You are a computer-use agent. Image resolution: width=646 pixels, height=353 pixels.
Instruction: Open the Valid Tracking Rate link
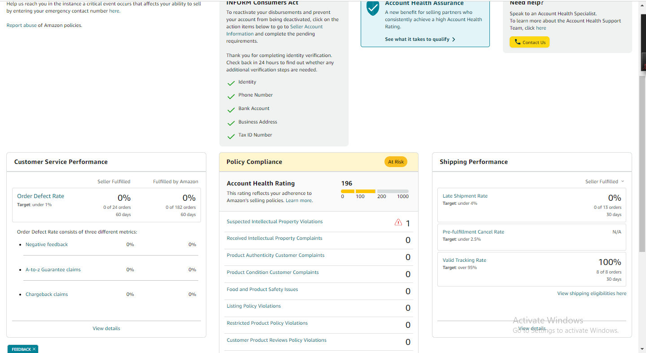point(464,260)
